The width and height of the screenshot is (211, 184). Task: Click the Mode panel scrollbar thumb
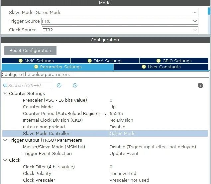(209, 11)
